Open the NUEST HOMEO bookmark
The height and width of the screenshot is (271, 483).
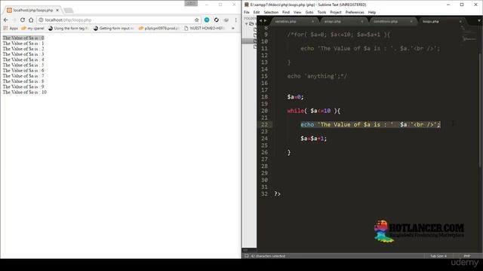click(x=204, y=29)
